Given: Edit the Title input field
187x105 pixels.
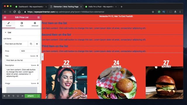Looking at the screenshot, I should pos(21,60).
